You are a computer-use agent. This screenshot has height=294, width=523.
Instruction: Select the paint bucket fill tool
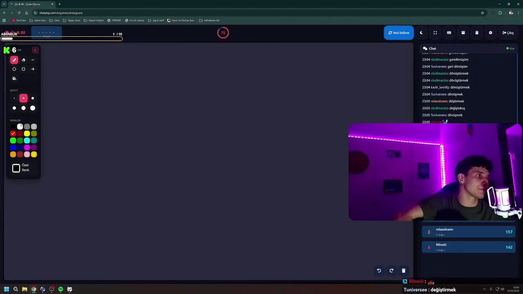pyautogui.click(x=14, y=78)
